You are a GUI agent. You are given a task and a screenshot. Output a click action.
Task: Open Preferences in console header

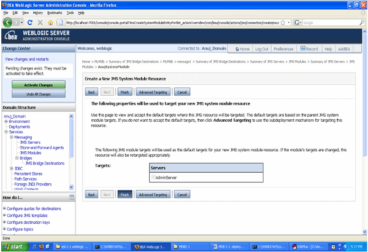click(x=283, y=49)
